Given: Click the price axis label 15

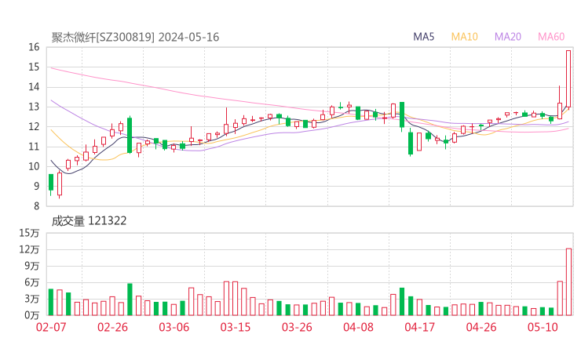Looking at the screenshot, I should pos(34,67).
